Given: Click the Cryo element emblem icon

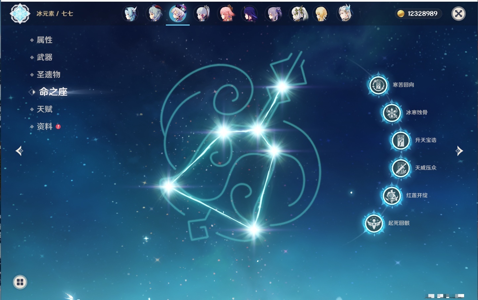Looking at the screenshot, I should click(x=20, y=14).
